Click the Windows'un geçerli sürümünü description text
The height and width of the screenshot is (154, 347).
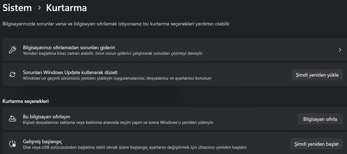[117, 78]
